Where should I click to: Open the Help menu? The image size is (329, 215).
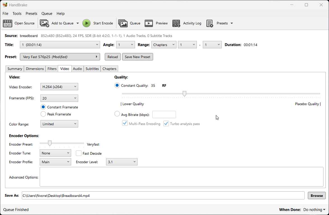(x=60, y=13)
